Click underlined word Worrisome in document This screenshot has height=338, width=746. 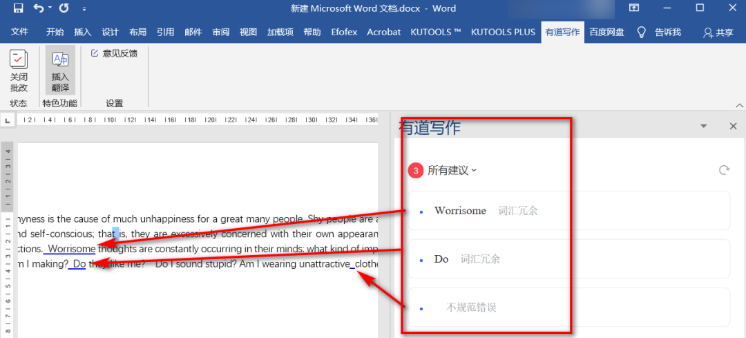pyautogui.click(x=71, y=249)
